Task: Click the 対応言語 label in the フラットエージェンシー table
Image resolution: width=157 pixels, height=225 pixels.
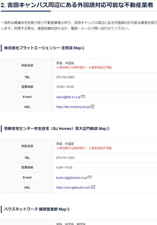Action: tap(27, 65)
